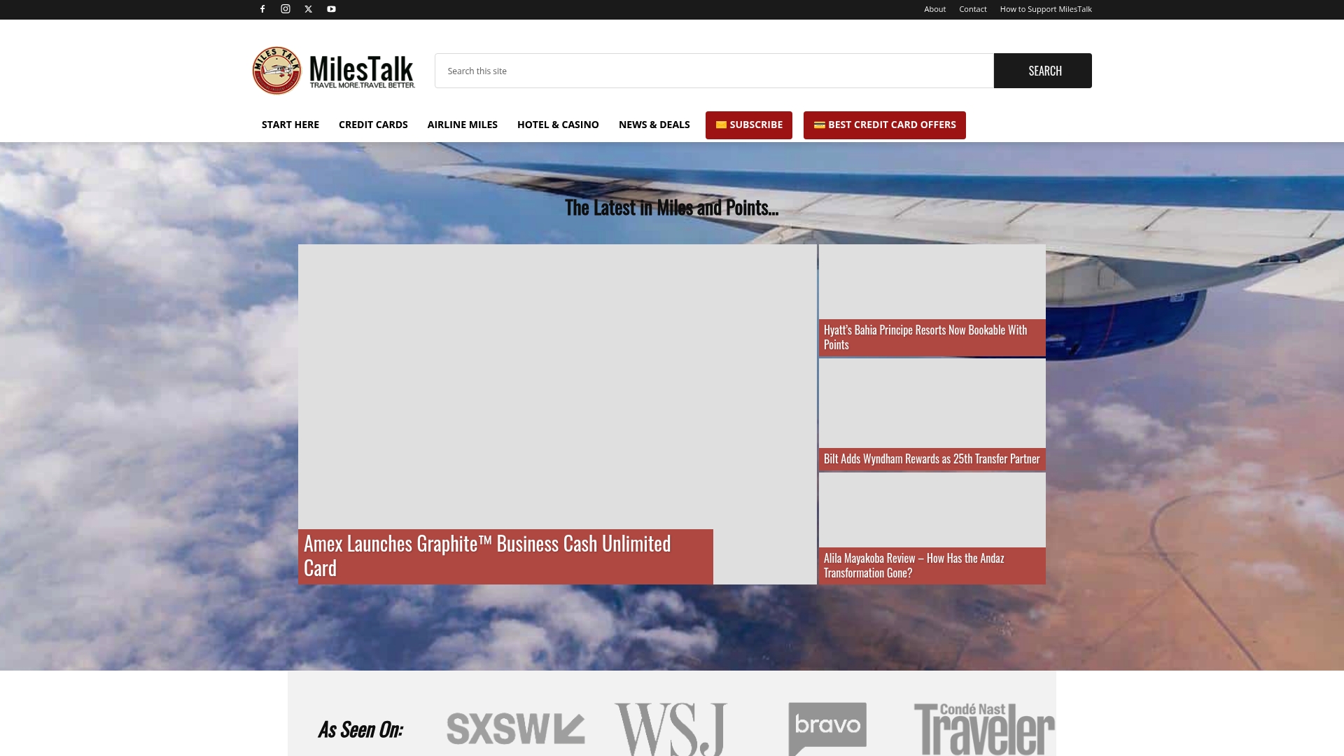Click the card icon inside Subscribe button

721,125
